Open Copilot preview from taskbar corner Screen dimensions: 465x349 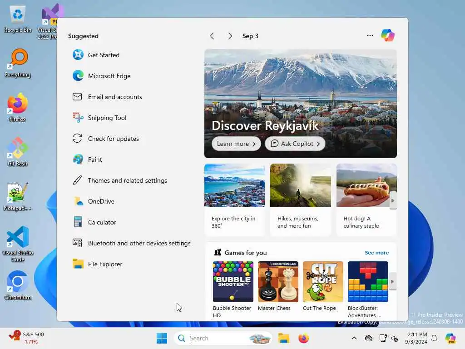point(450,338)
